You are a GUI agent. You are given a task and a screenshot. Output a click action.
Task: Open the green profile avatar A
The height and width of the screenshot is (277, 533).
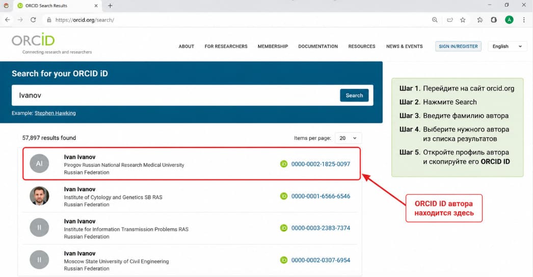[x=509, y=20]
